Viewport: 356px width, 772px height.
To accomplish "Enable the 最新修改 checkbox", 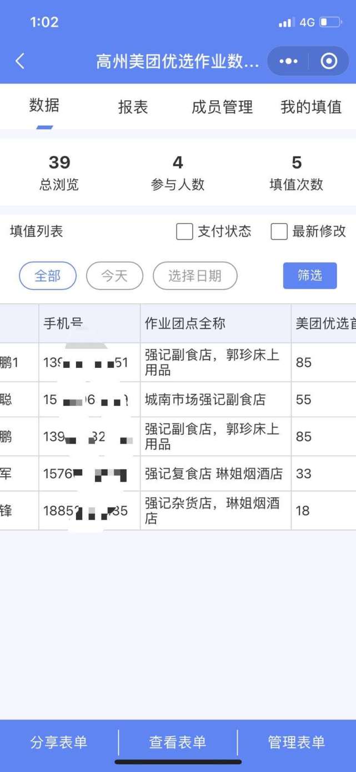I will 279,232.
